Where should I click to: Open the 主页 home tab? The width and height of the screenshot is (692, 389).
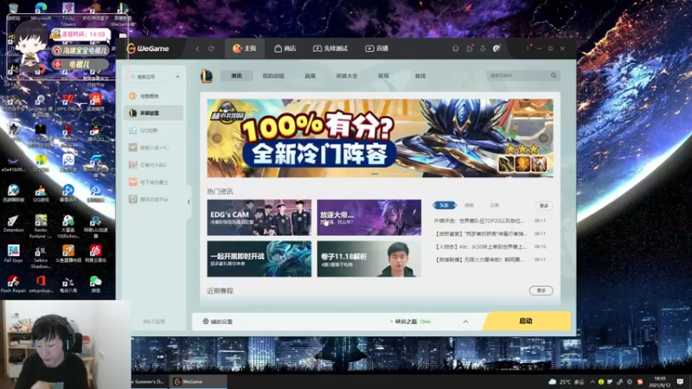245,48
